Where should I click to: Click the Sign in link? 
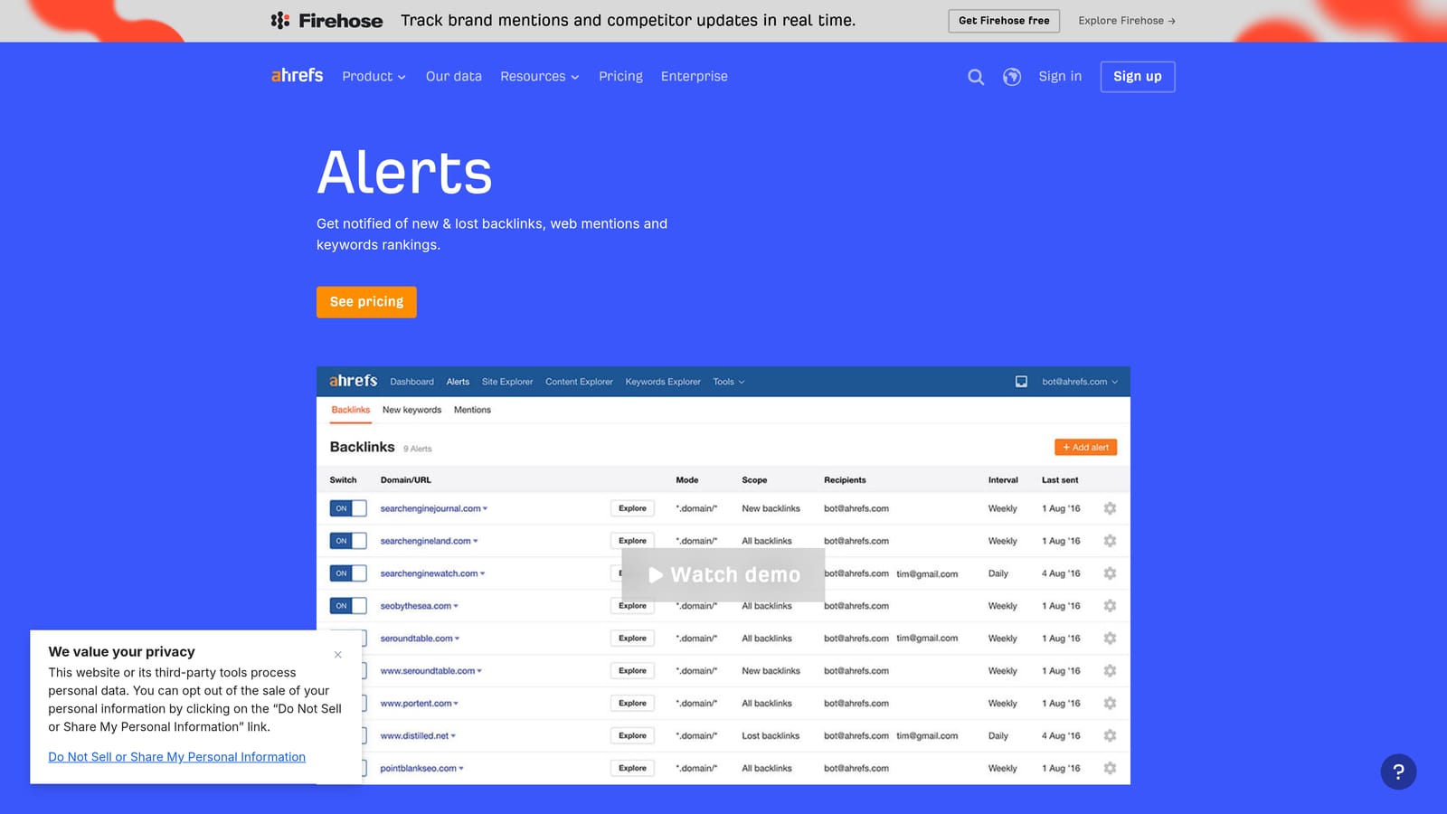[x=1060, y=77]
